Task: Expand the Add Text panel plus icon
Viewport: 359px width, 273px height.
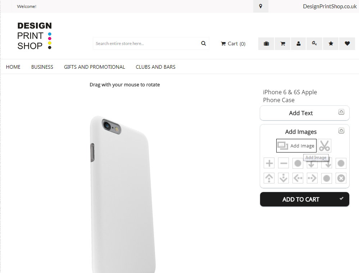Action: click(x=341, y=112)
